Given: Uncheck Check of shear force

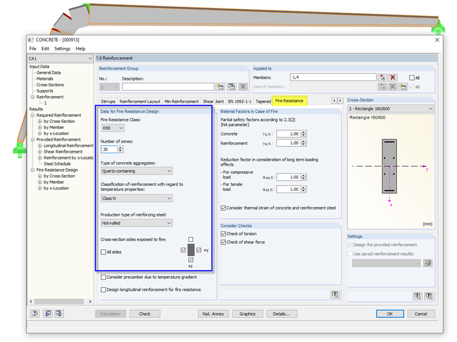Looking at the screenshot, I should point(223,242).
